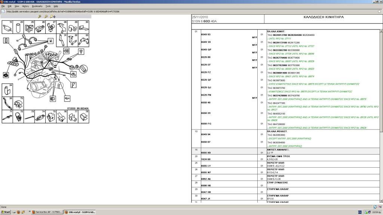Select part thumbnail 77 in the diagram

click(x=73, y=116)
